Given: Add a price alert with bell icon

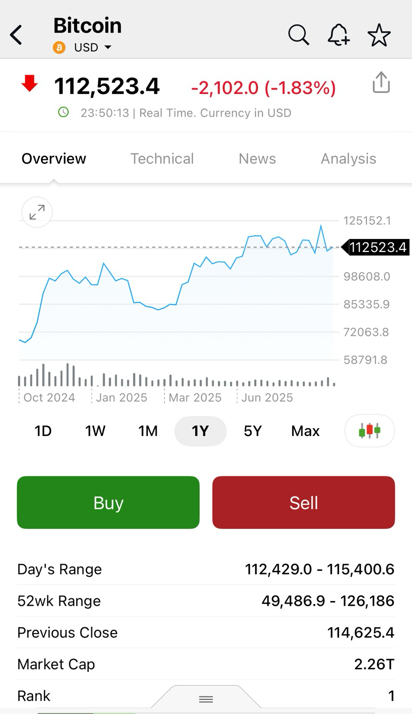Looking at the screenshot, I should click(x=339, y=35).
